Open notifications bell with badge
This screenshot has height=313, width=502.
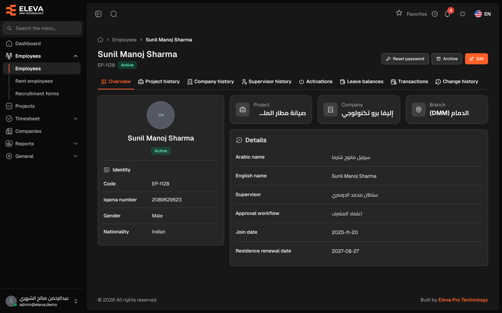pos(448,14)
